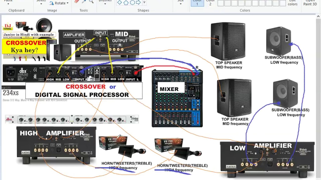Open the Select dropdown arrow
This screenshot has width=321, height=180.
41,4
